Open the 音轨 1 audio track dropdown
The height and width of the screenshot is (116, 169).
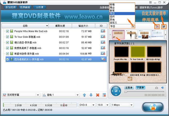point(61,95)
